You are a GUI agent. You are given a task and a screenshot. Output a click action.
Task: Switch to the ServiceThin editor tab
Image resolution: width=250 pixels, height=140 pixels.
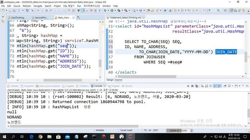pyautogui.click(x=41, y=17)
